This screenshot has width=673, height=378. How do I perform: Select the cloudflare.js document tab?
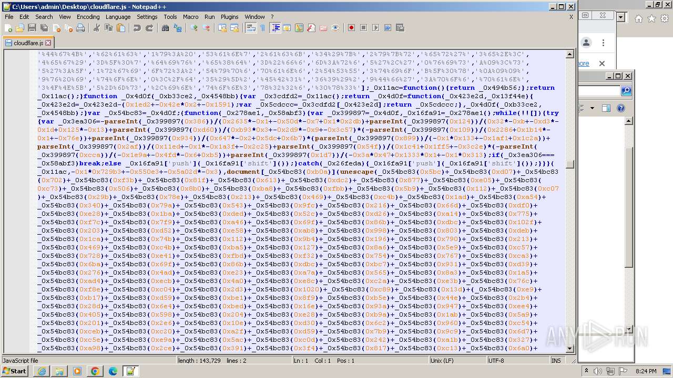28,43
